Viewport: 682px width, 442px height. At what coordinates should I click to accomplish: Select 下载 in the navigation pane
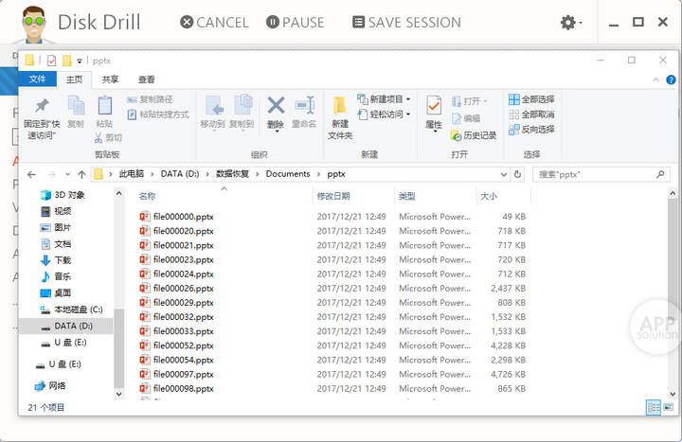pyautogui.click(x=56, y=260)
